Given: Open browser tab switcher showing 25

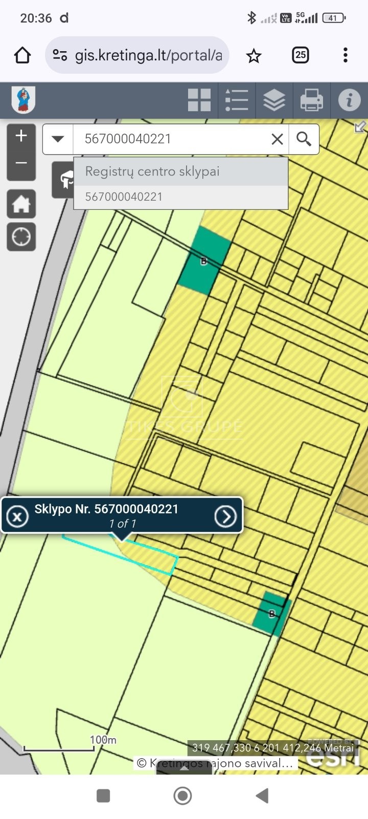Looking at the screenshot, I should 300,55.
